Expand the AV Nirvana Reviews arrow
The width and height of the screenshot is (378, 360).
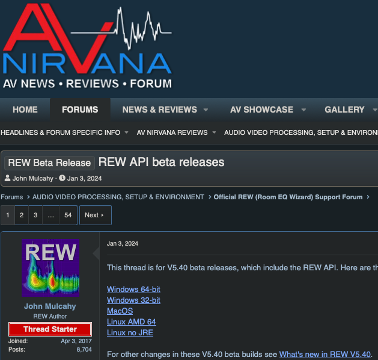tap(214, 132)
